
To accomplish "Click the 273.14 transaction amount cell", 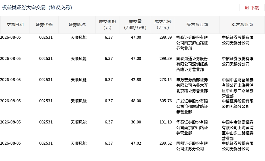I will click(165, 80).
